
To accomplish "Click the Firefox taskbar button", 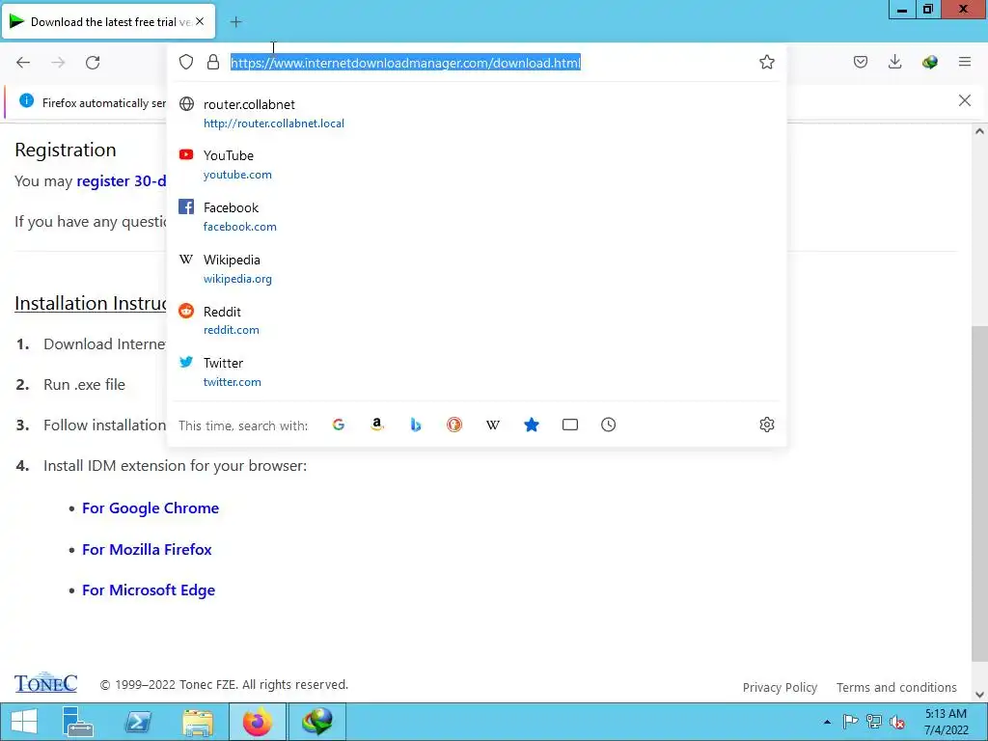I will point(257,722).
